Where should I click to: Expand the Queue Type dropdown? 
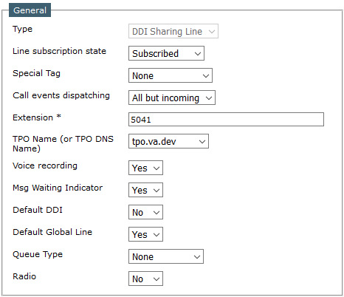coord(166,256)
